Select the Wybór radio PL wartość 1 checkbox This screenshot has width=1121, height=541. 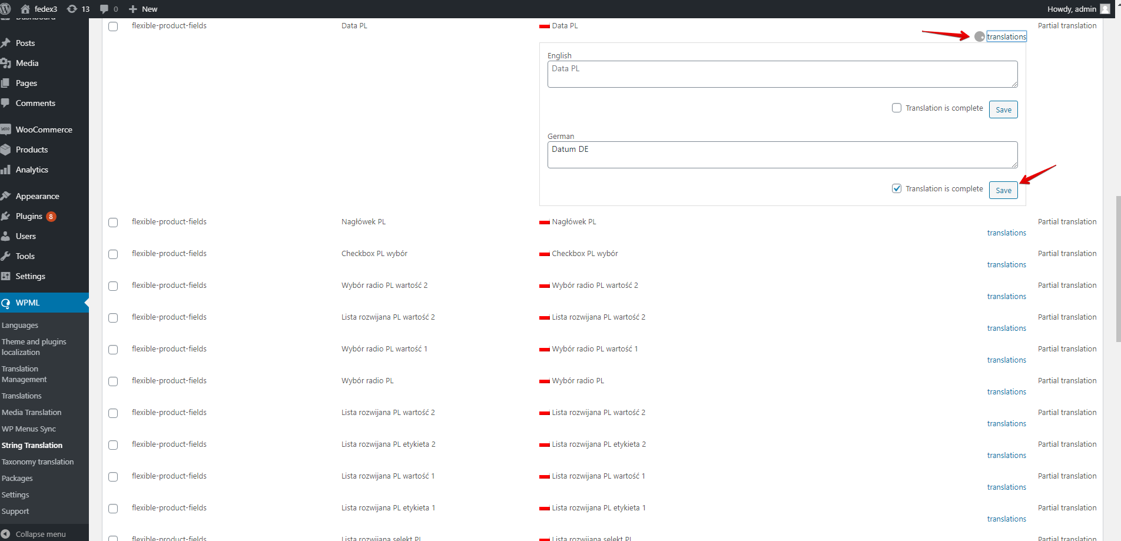coord(113,350)
